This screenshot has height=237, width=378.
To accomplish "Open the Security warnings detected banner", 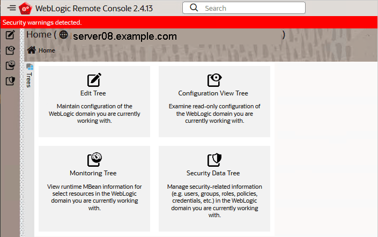I will click(189, 23).
